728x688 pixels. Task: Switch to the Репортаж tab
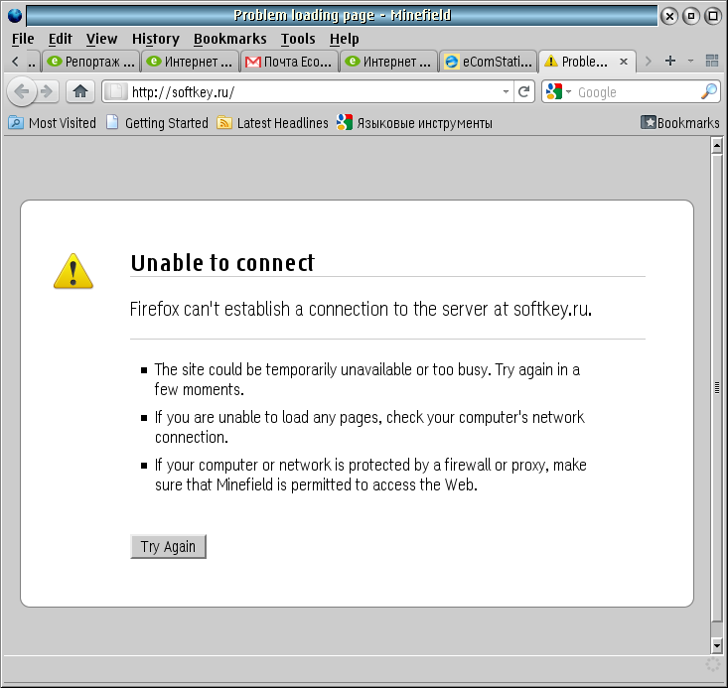click(90, 62)
